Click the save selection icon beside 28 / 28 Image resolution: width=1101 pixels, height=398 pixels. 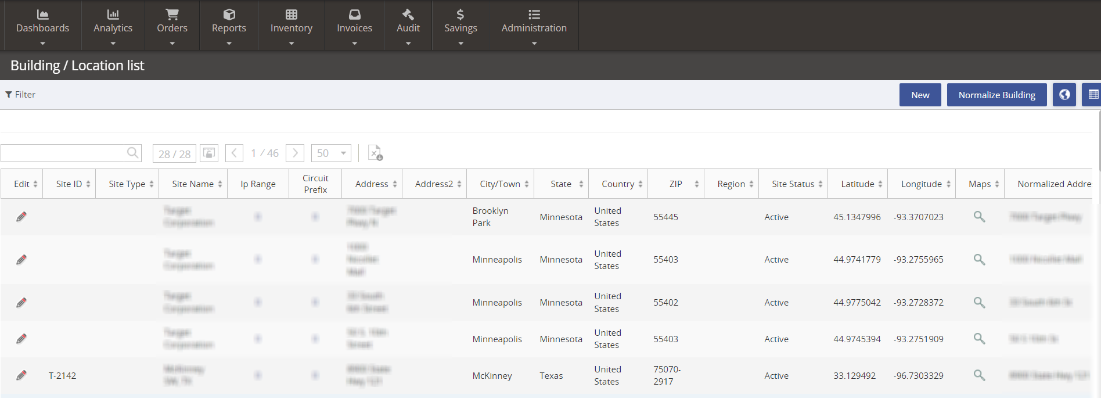click(x=209, y=153)
